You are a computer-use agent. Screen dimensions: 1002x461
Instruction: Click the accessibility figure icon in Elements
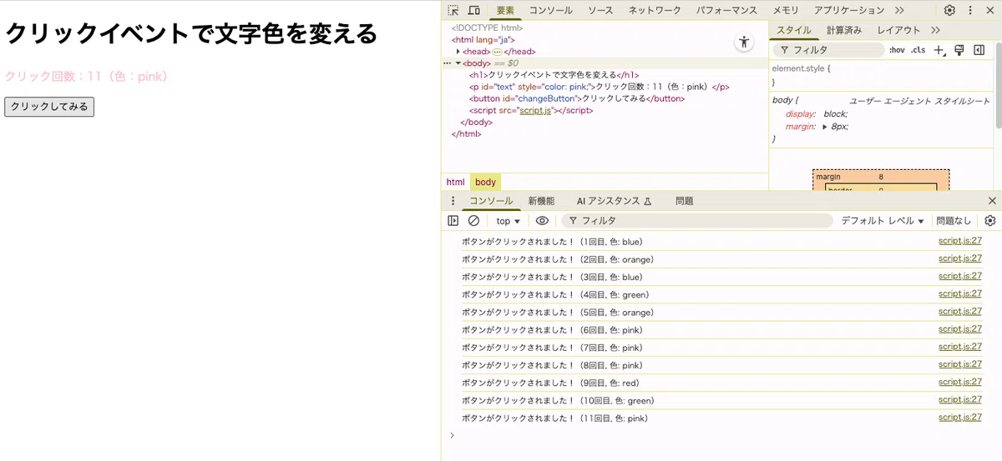coord(744,43)
